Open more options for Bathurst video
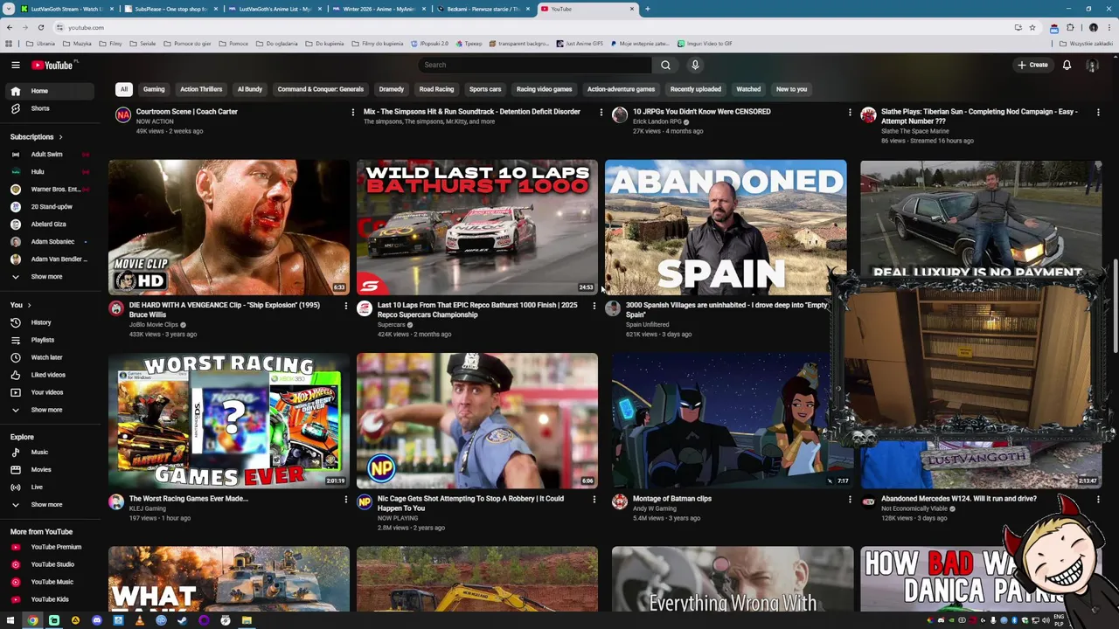This screenshot has width=1119, height=629. 594,306
